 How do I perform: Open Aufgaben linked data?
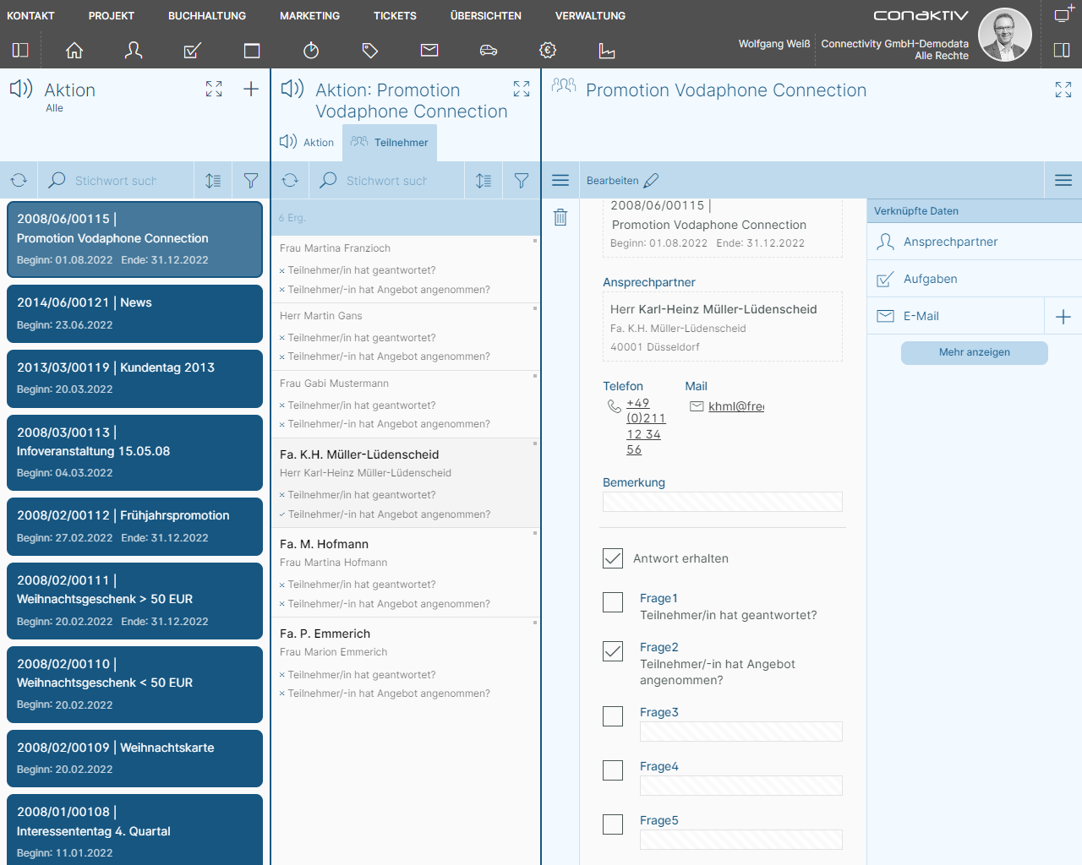coord(975,279)
